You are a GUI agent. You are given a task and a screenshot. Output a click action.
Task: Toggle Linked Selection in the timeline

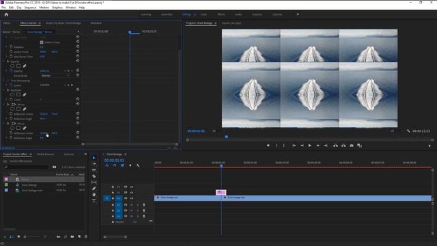coord(122,165)
